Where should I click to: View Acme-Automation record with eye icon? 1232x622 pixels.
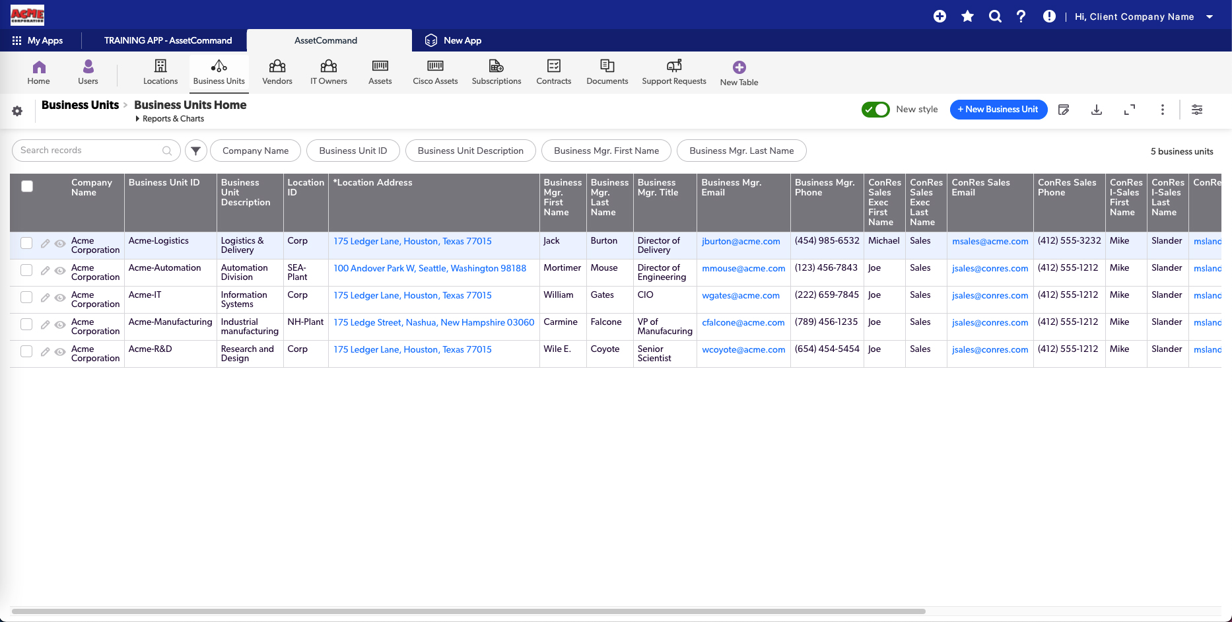click(60, 271)
